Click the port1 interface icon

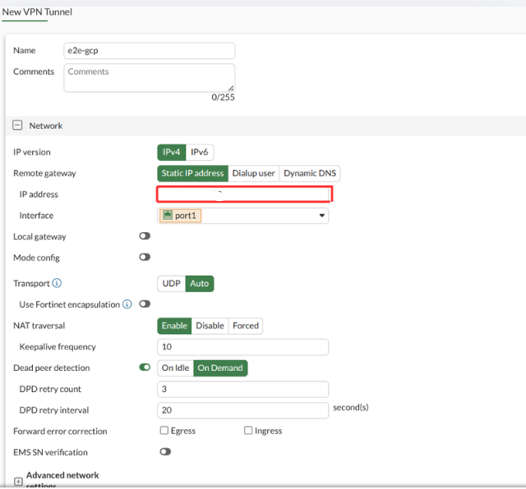pyautogui.click(x=168, y=215)
